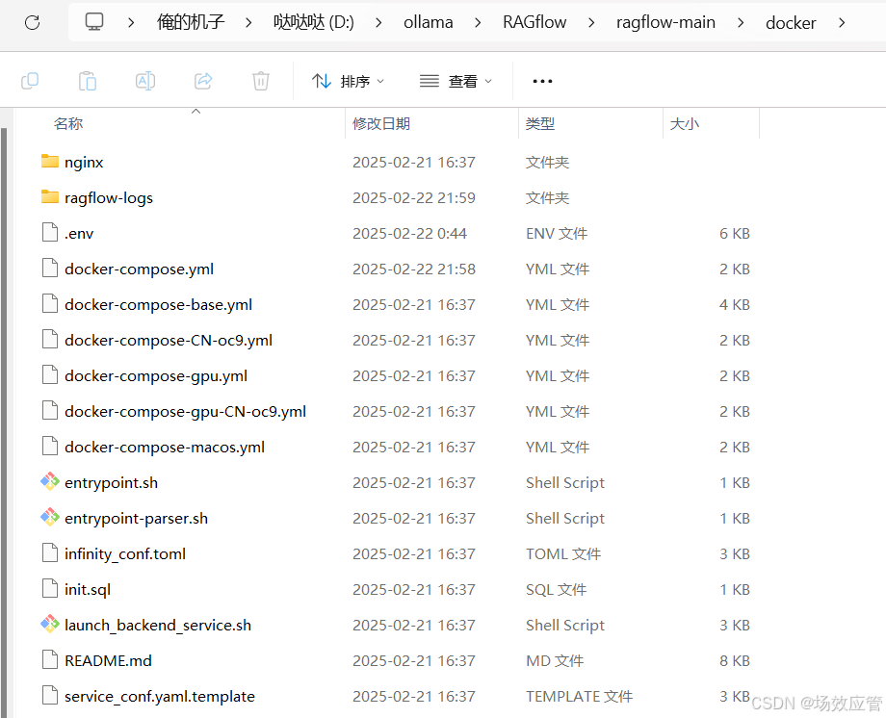The image size is (886, 718).
Task: Select README.md file name
Action: [108, 661]
